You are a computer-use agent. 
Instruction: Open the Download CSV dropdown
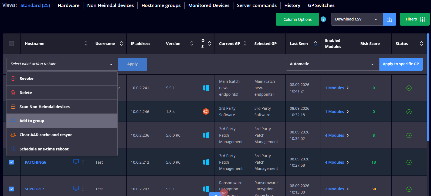357,19
